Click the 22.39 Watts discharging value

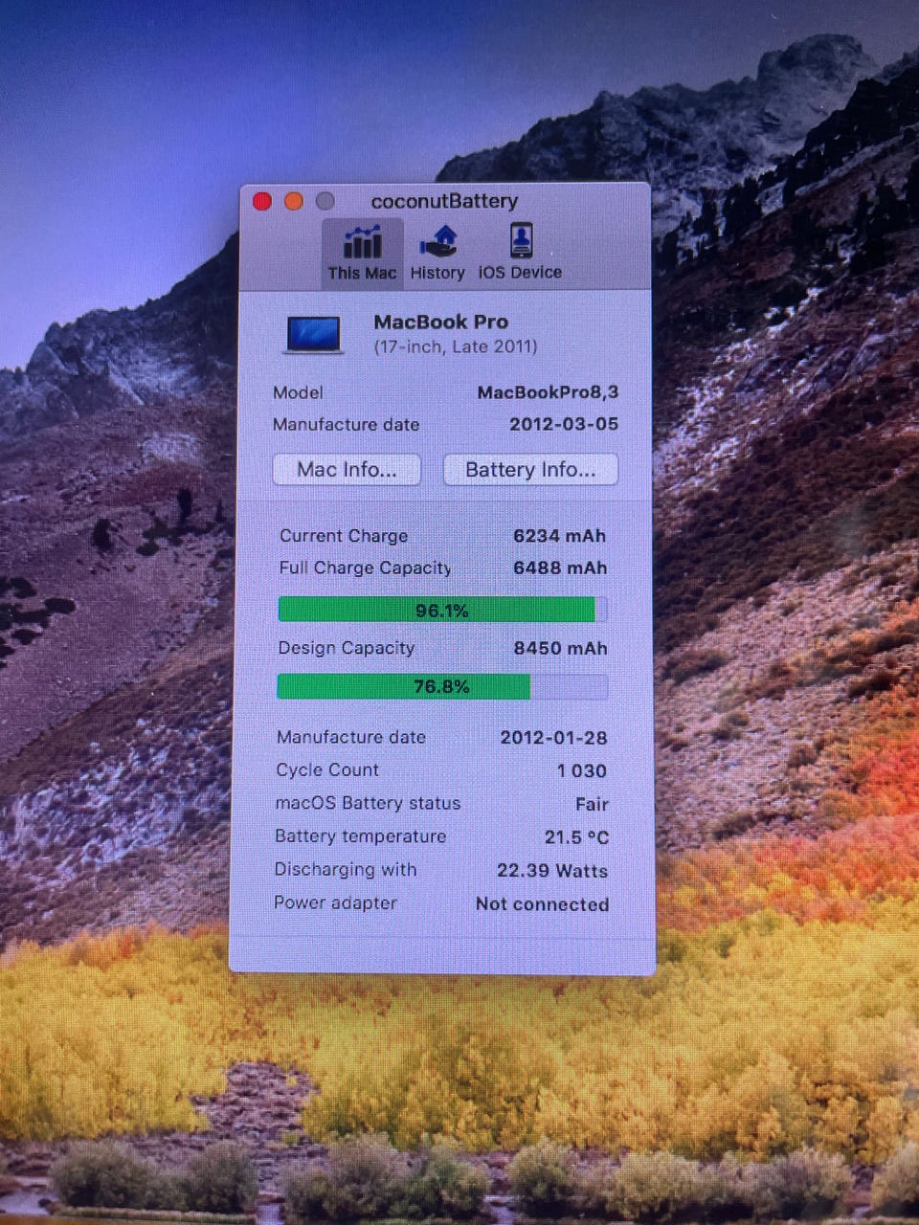552,871
